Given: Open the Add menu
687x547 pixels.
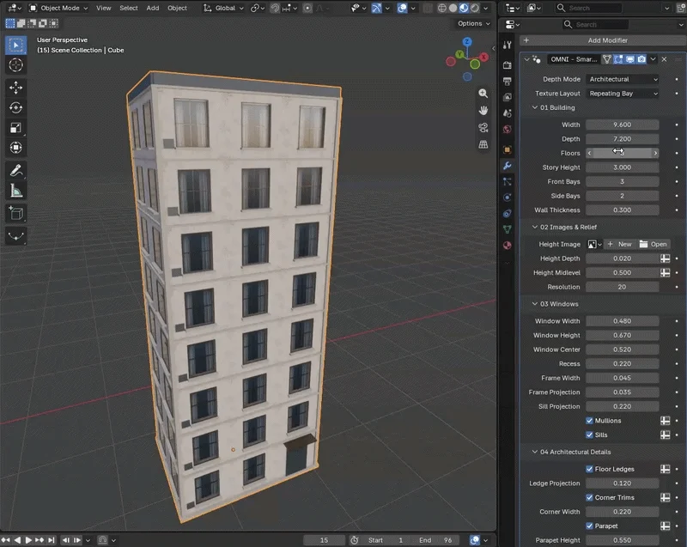Looking at the screenshot, I should [153, 8].
